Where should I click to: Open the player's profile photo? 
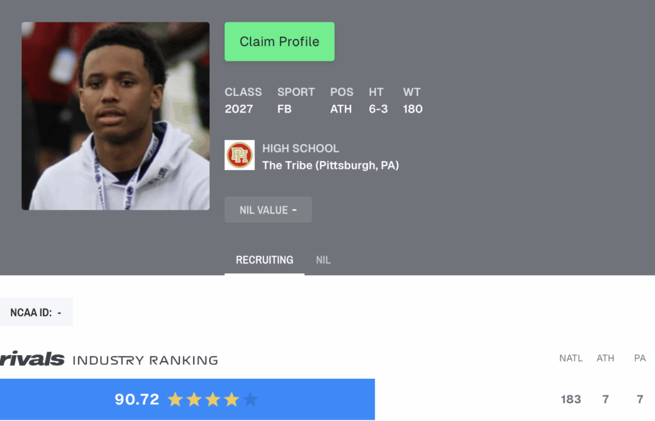[x=116, y=116]
